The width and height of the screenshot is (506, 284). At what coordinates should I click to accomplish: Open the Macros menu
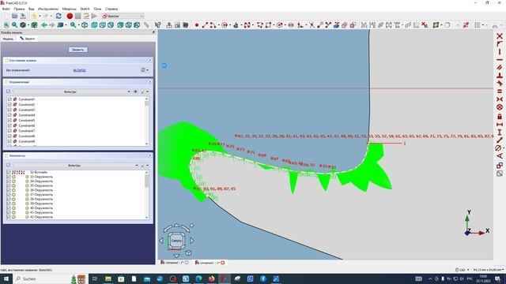pos(69,9)
